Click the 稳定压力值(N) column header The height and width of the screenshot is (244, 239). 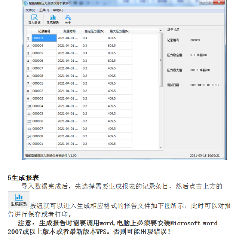[94, 31]
